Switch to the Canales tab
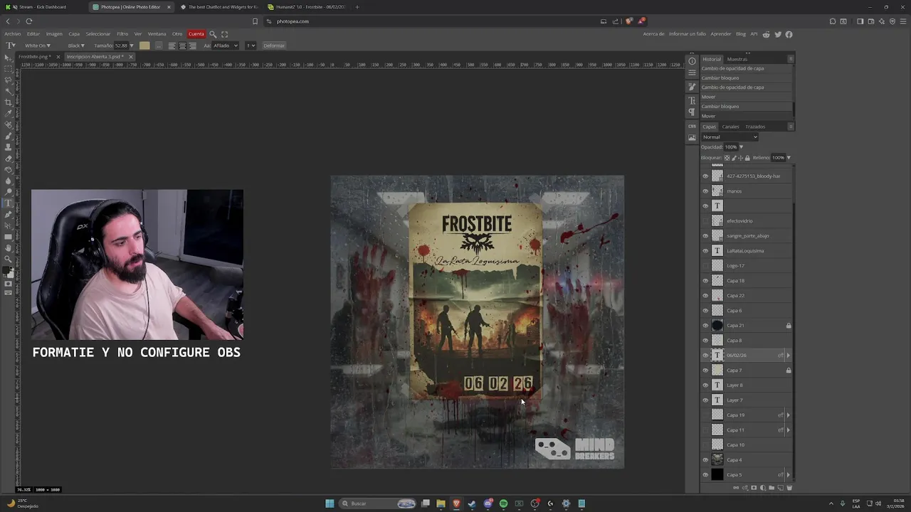Image resolution: width=911 pixels, height=512 pixels. click(730, 127)
